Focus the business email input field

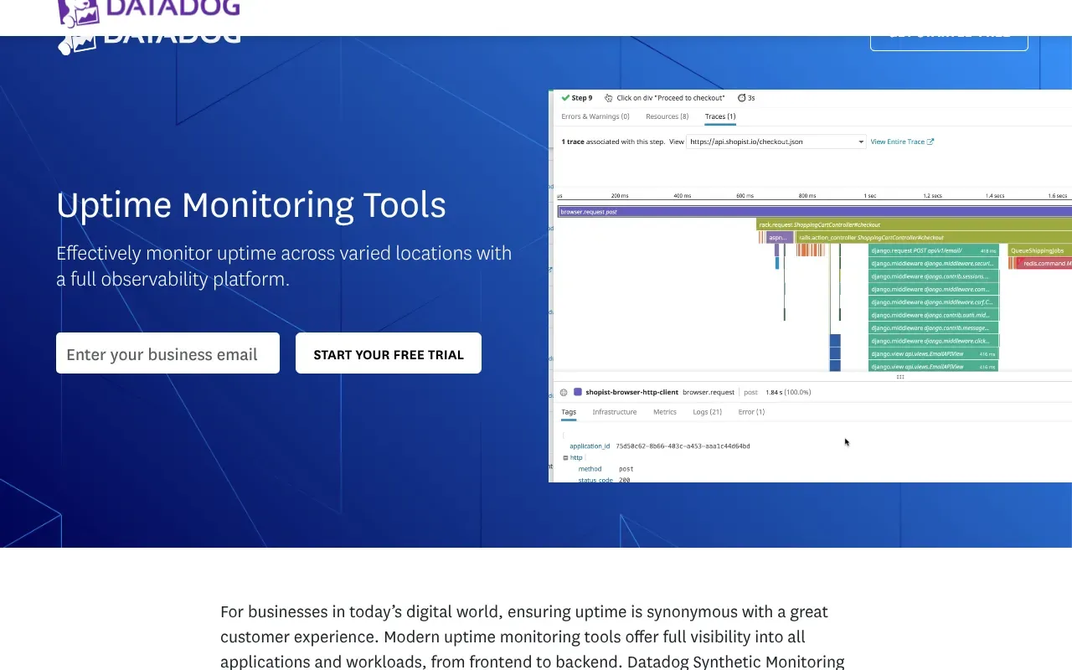click(167, 353)
